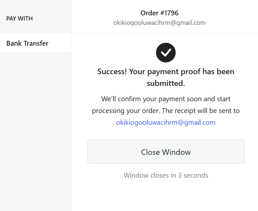
Task: Click the gray email under Order #1796
Action: tap(159, 23)
